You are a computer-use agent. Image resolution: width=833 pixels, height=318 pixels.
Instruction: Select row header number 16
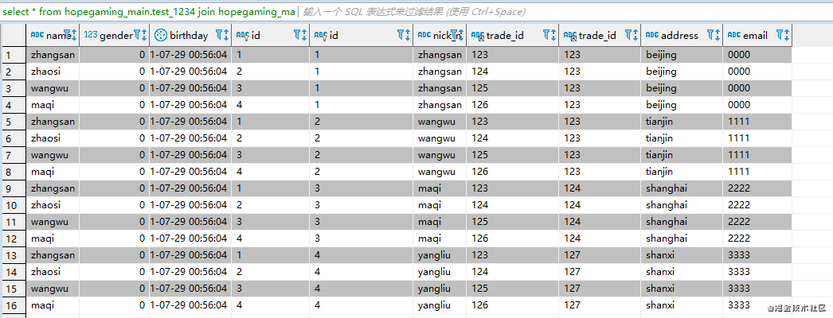(x=14, y=305)
